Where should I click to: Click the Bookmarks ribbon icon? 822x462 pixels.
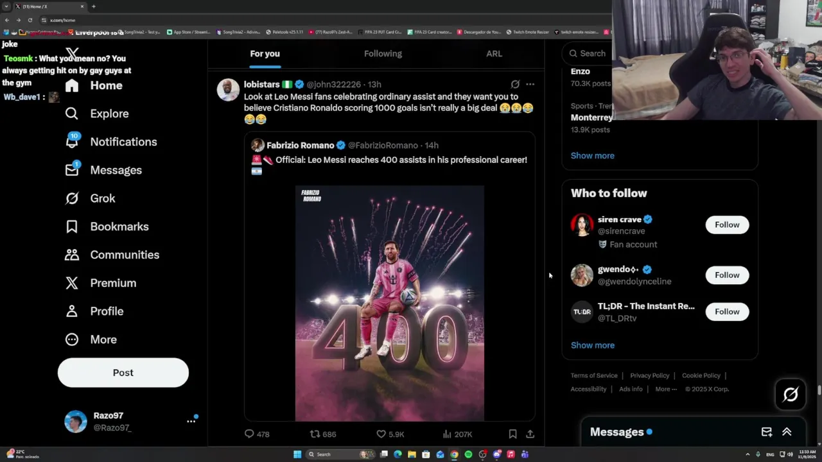(x=72, y=227)
